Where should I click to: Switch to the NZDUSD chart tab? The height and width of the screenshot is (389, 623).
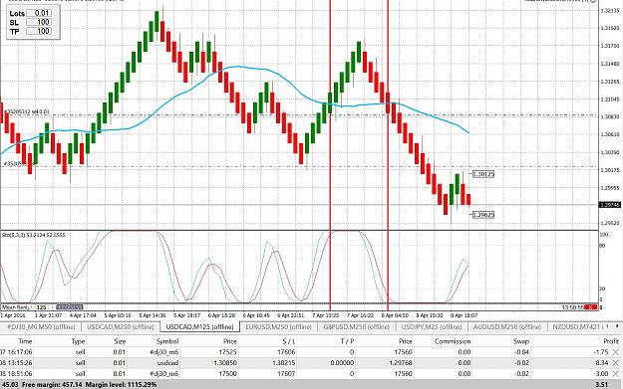click(579, 327)
